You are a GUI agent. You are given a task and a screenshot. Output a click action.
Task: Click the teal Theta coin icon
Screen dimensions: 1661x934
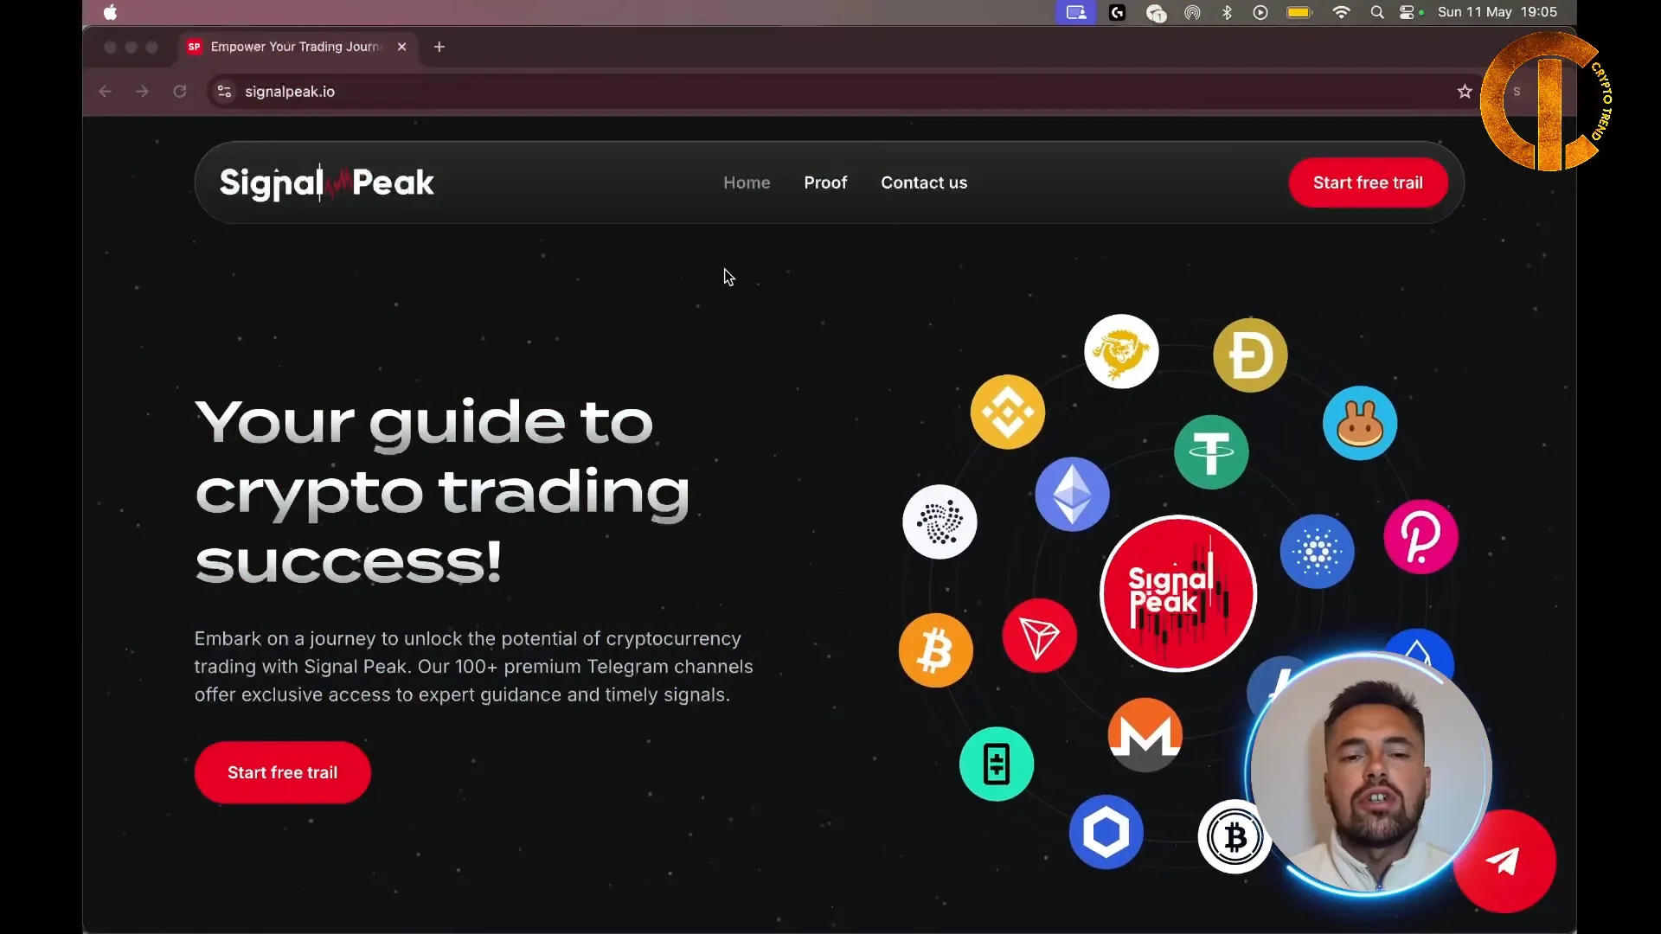click(997, 764)
